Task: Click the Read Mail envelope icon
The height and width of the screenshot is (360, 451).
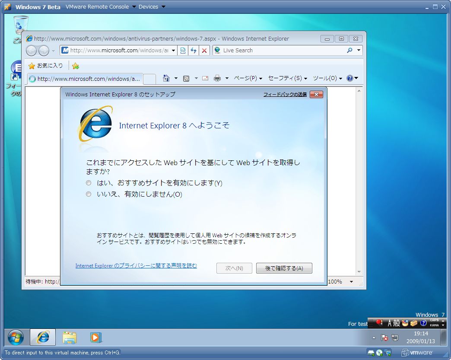Action: tap(205, 78)
